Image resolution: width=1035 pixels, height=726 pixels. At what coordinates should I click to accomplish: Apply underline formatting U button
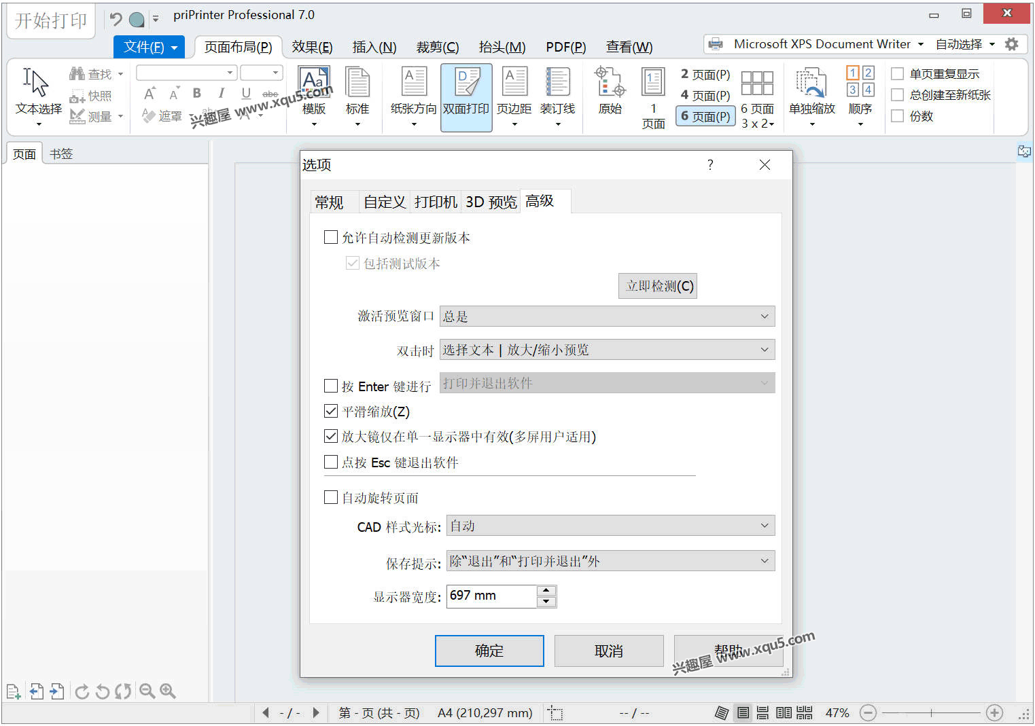pos(246,93)
